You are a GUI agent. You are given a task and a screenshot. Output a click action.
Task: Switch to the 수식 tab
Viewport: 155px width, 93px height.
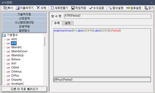pos(57,23)
